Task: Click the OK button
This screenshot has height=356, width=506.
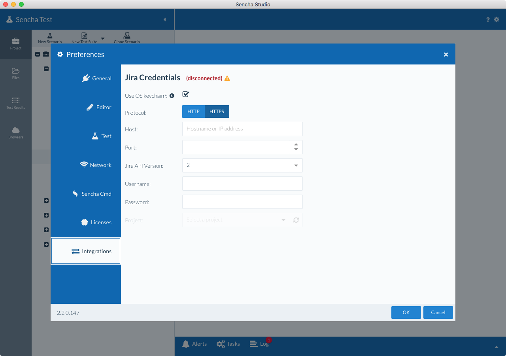Action: click(406, 312)
